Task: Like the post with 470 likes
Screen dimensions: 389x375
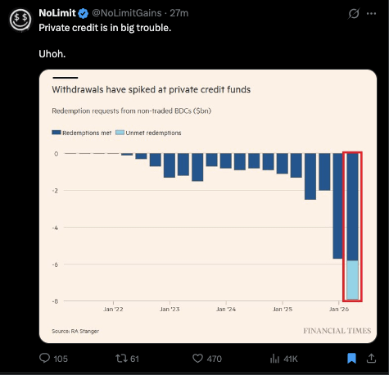Action: (x=197, y=359)
